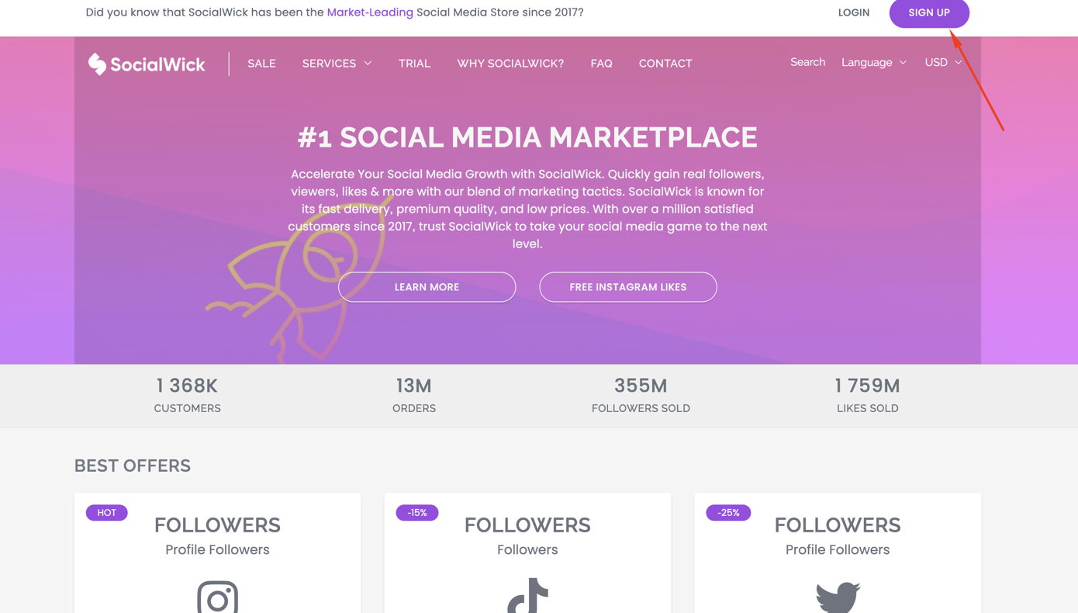The height and width of the screenshot is (613, 1078).
Task: Click the -25% discount badge
Action: pos(728,512)
